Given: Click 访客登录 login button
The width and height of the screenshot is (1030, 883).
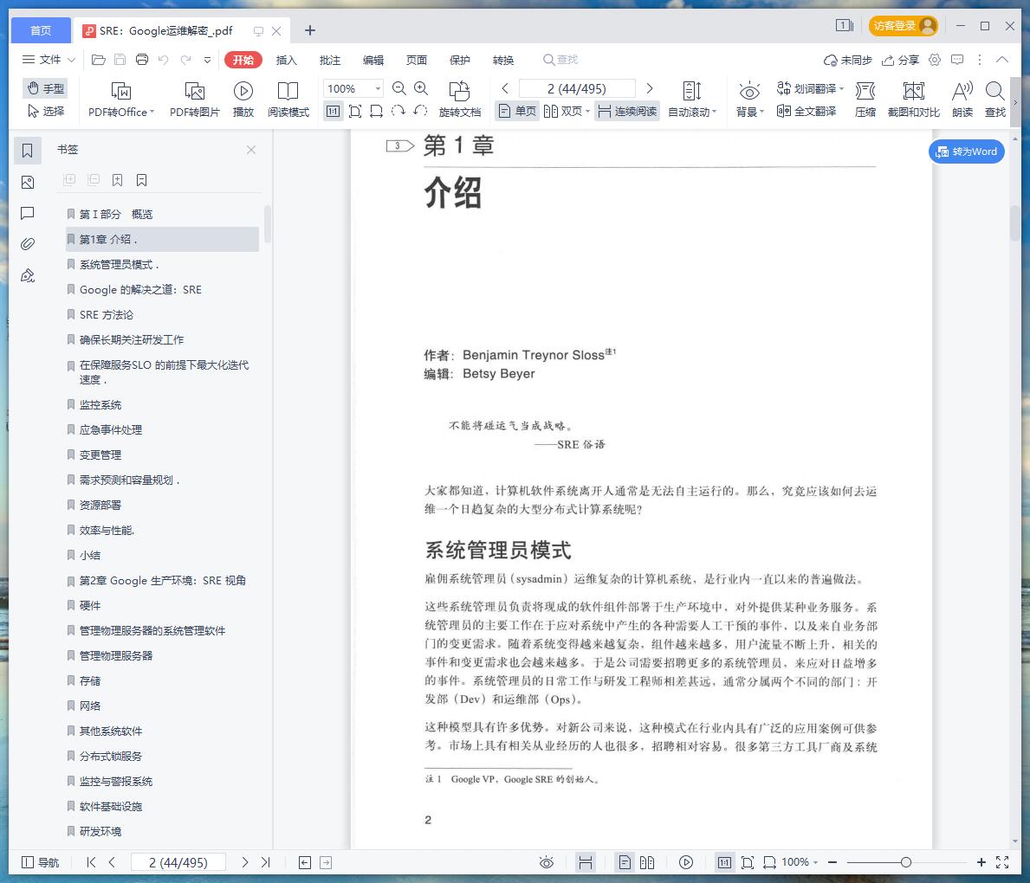Looking at the screenshot, I should point(904,26).
